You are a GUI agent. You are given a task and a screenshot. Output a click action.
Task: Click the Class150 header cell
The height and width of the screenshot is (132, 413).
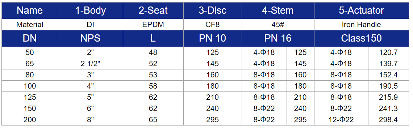[362, 38]
